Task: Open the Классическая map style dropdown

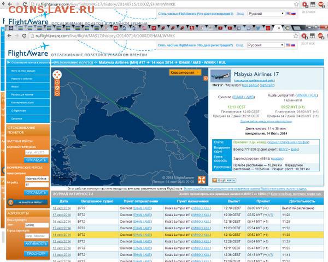Action: pyautogui.click(x=185, y=73)
